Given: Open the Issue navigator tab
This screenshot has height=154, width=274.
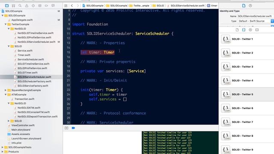Looking at the screenshot, I should (x=27, y=6).
